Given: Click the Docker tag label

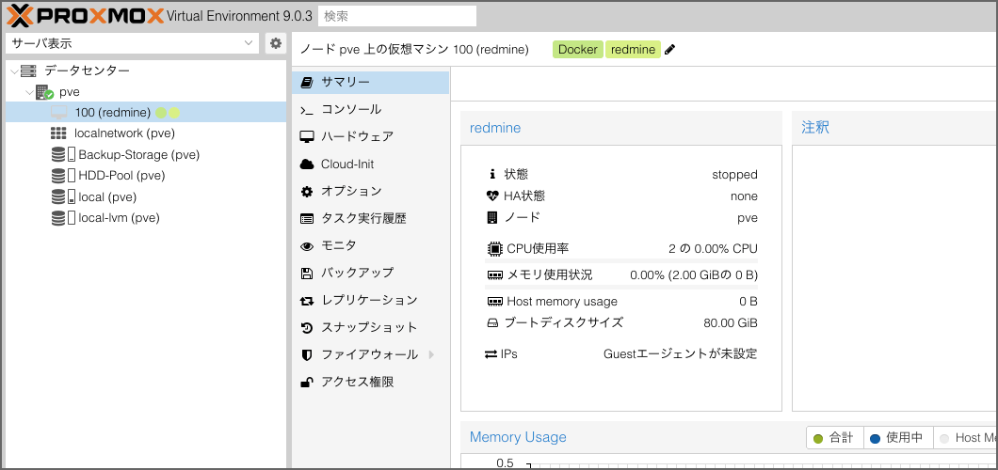Looking at the screenshot, I should (577, 50).
